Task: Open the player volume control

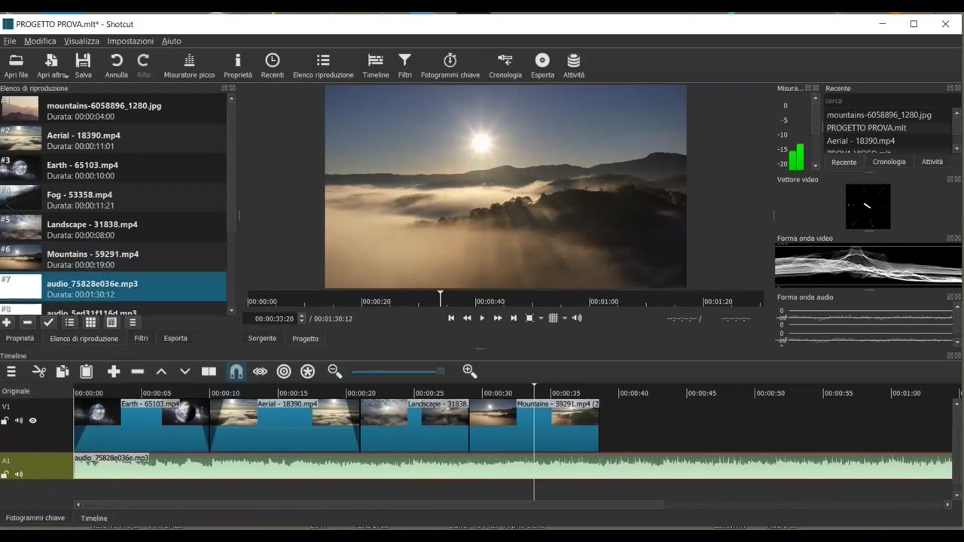Action: [577, 318]
